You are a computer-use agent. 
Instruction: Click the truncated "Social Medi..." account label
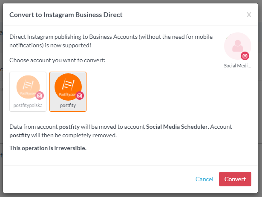[238, 66]
